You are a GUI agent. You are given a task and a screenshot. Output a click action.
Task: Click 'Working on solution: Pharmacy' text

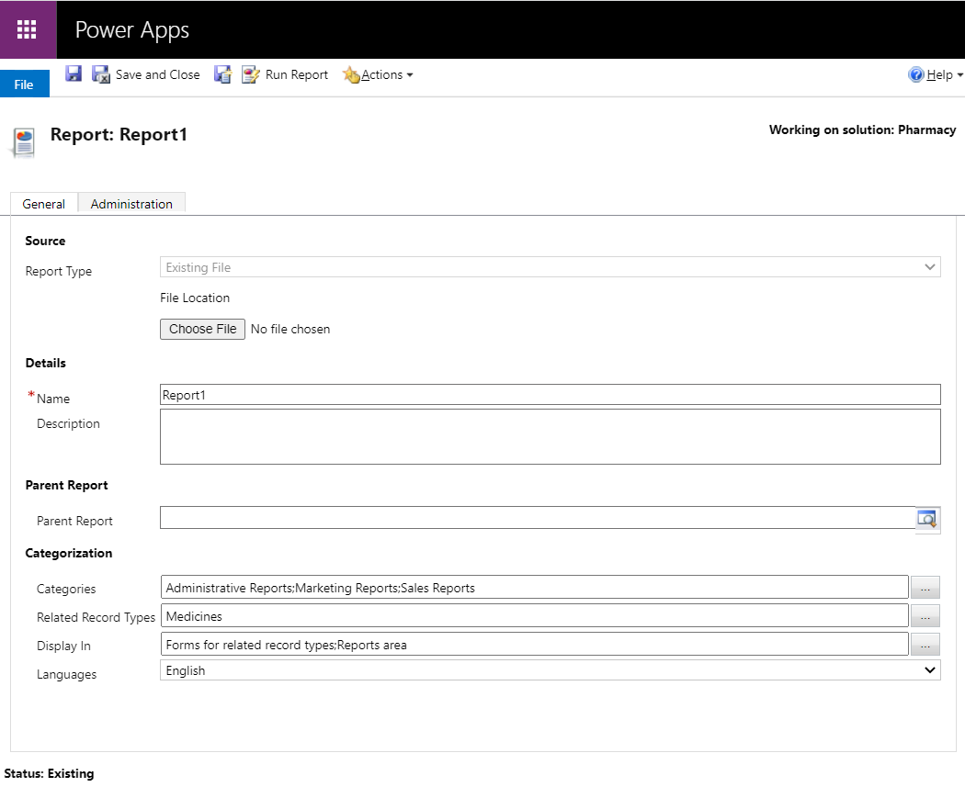pos(862,129)
